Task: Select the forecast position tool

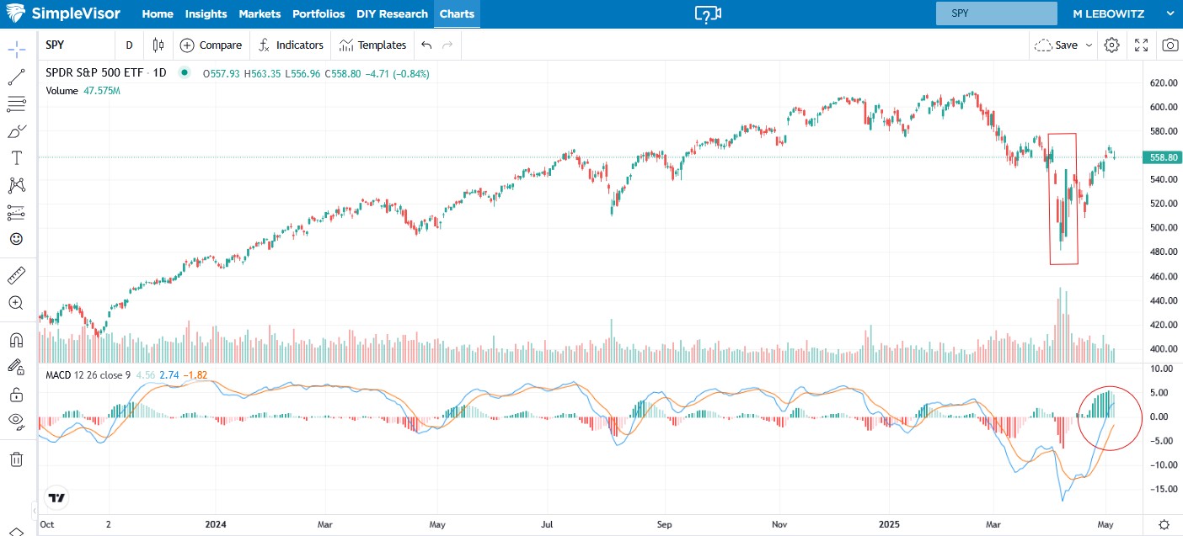Action: 16,212
